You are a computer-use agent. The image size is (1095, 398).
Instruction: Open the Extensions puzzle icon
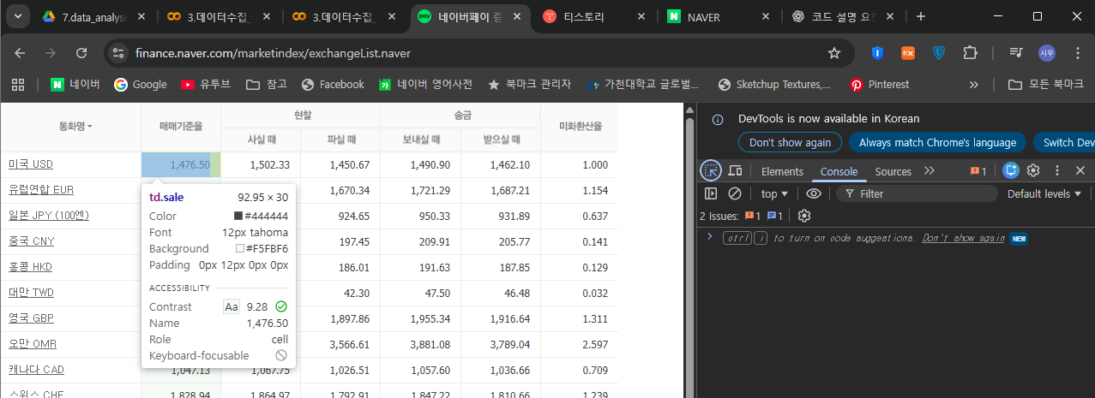pos(970,53)
